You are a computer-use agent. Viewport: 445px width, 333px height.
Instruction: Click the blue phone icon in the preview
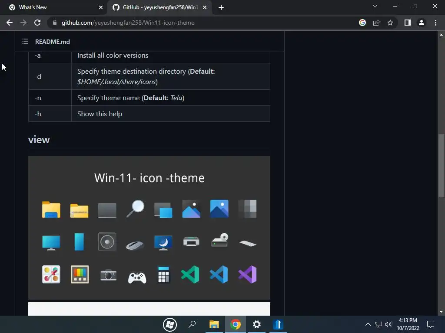point(79,242)
